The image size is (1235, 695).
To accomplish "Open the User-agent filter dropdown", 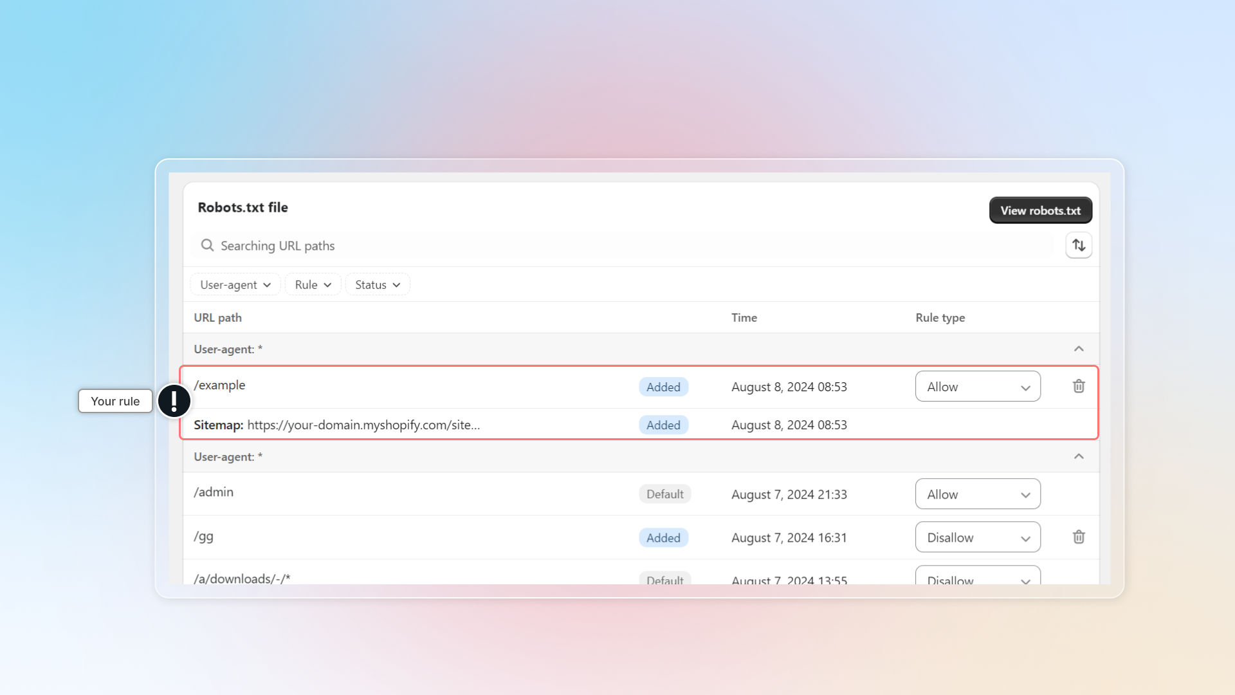I will click(235, 284).
